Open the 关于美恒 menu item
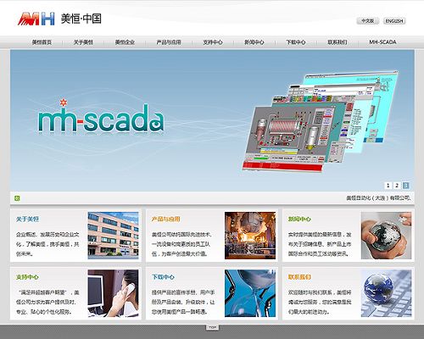This screenshot has width=424, height=339. pyautogui.click(x=83, y=42)
